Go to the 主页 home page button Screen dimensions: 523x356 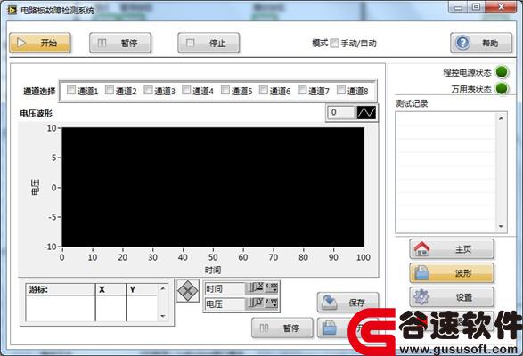[x=452, y=249]
